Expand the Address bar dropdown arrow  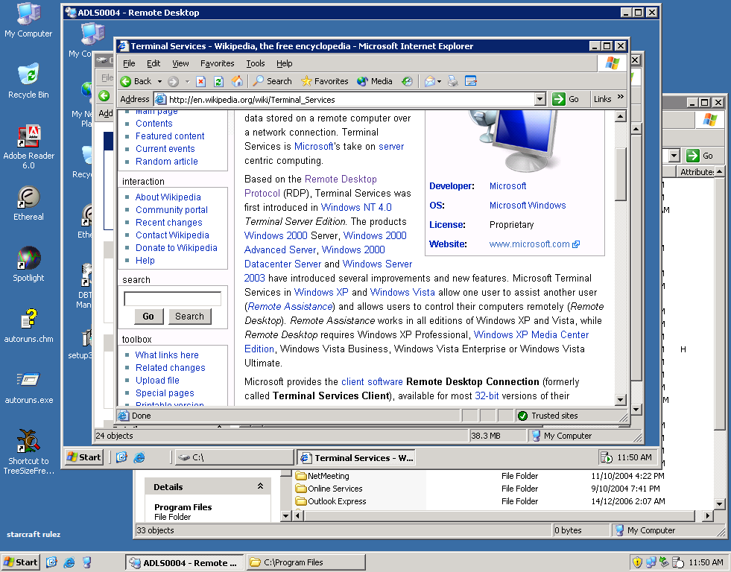540,99
